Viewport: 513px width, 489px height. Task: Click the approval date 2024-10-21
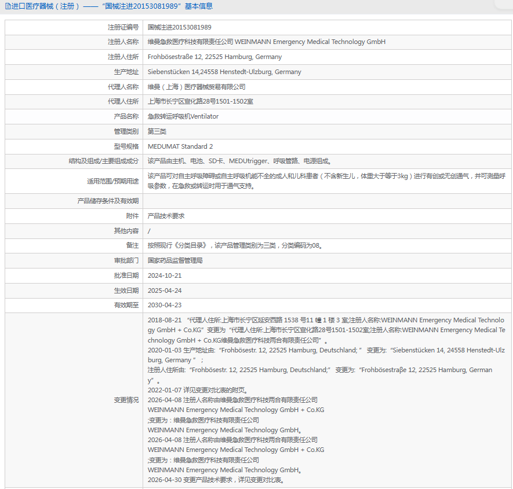coord(165,275)
